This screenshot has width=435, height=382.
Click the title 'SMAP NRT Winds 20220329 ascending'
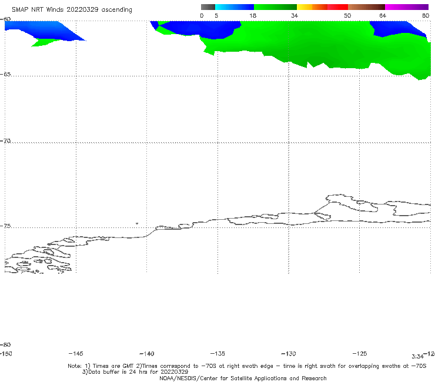coord(72,9)
